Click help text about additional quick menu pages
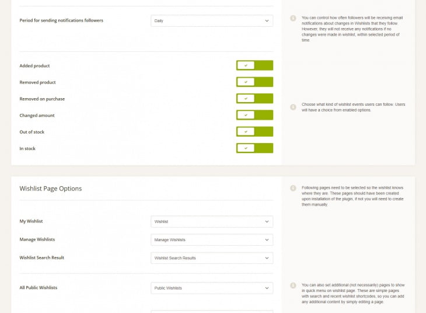The width and height of the screenshot is (426, 313). click(353, 293)
